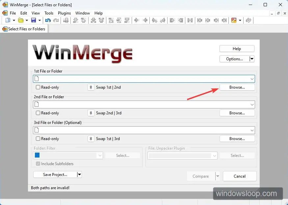Click Browse... for 1st File or Folder
Screen dimensions: 288x205
pyautogui.click(x=237, y=87)
